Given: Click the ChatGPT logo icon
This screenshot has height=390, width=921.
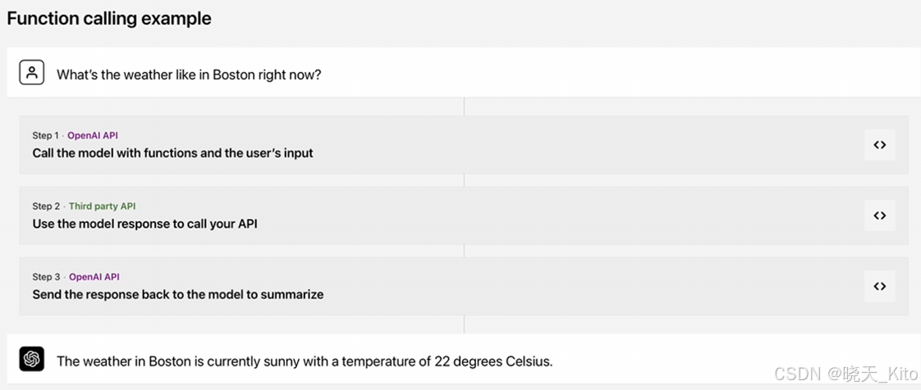Looking at the screenshot, I should point(31,359).
